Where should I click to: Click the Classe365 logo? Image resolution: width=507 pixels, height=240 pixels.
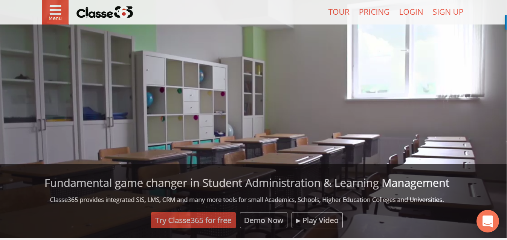105,13
